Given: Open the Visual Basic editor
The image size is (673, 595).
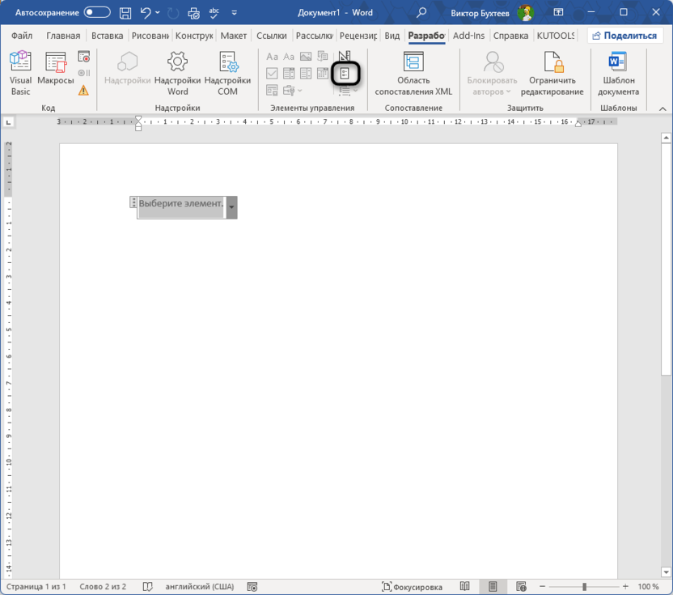Looking at the screenshot, I should pyautogui.click(x=20, y=73).
